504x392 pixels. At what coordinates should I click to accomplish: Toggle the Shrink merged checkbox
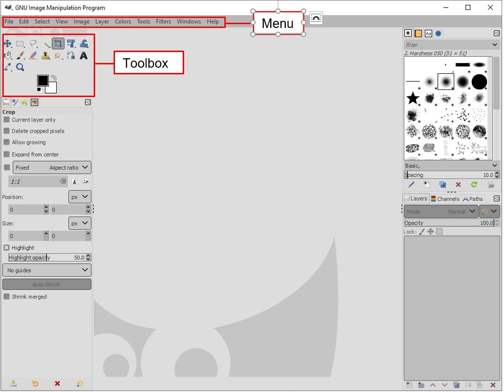7,296
